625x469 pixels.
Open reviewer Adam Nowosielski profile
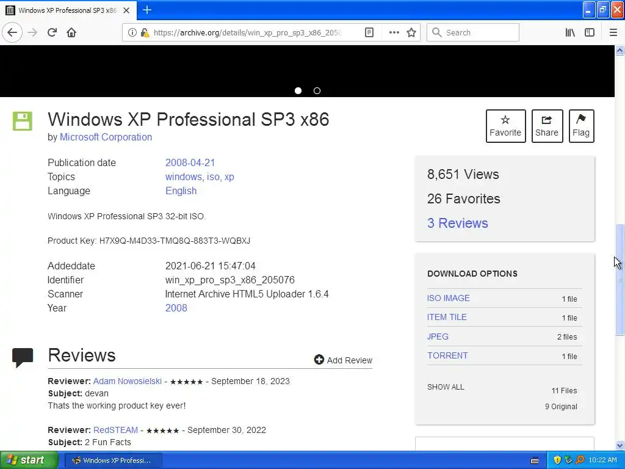click(128, 381)
